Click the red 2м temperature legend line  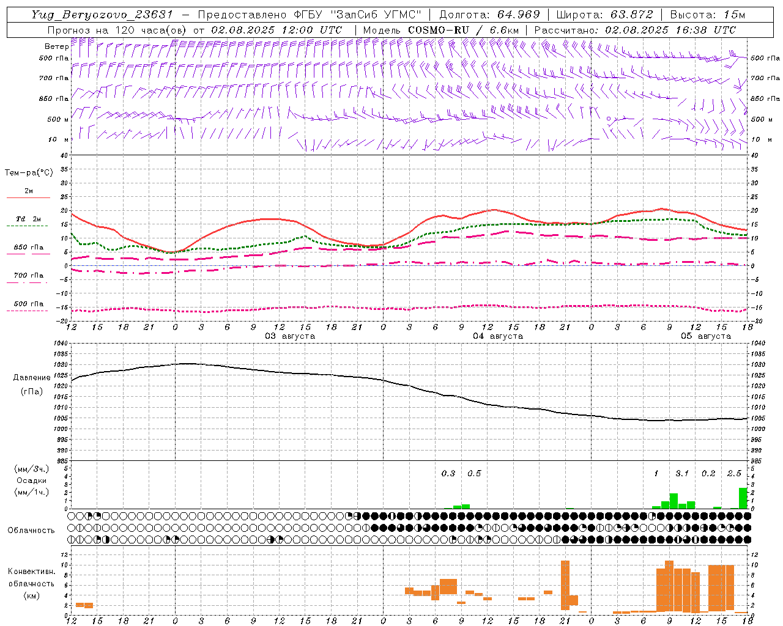(x=28, y=197)
